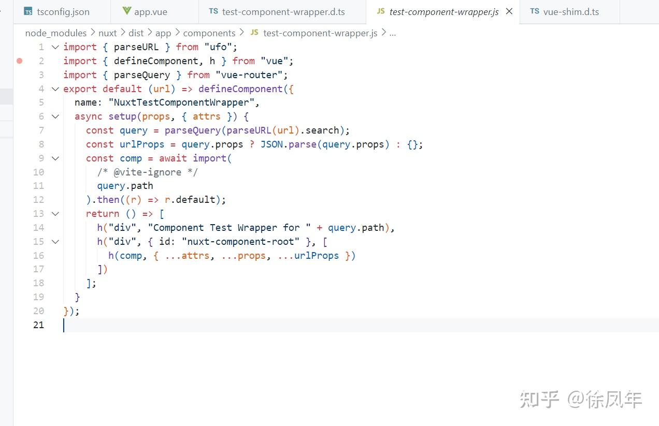Click the JS icon in the breadcrumb

pos(254,33)
